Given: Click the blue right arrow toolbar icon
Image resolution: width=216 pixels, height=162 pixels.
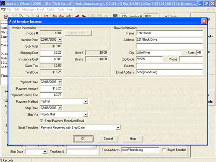Looking at the screenshot, I should [x=84, y=16].
